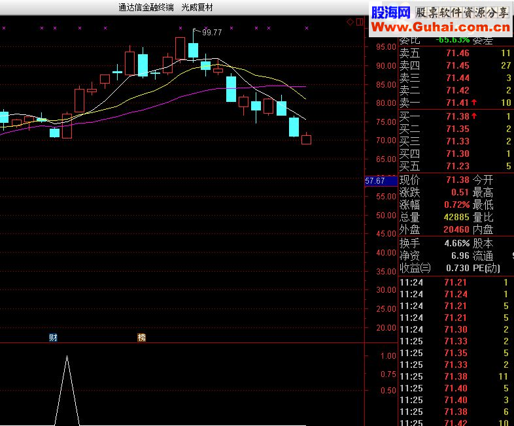This screenshot has height=426, width=514.
Task: Select the 卖四 ask row at 71.45
Action: click(456, 65)
